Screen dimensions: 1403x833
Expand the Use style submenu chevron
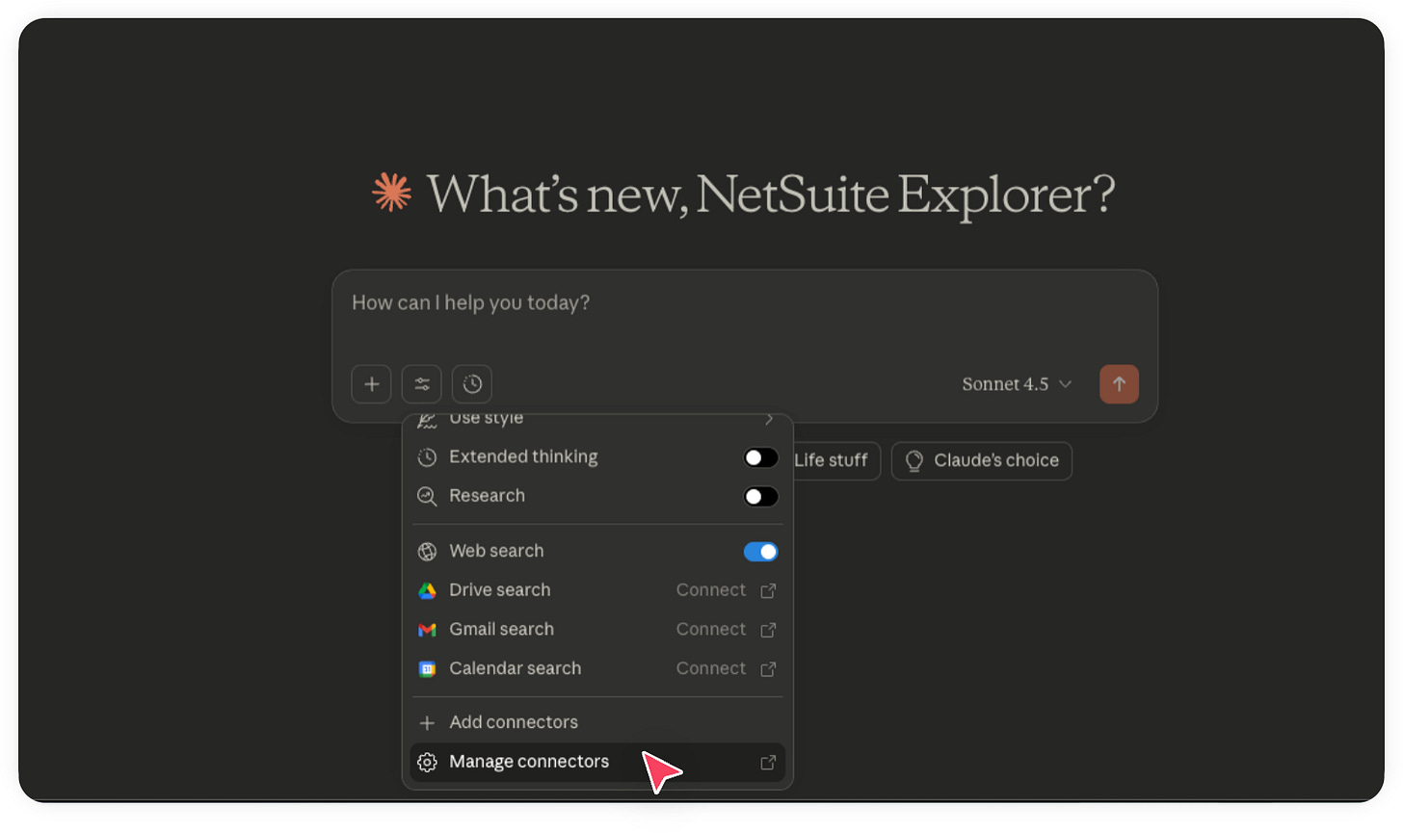(x=769, y=419)
